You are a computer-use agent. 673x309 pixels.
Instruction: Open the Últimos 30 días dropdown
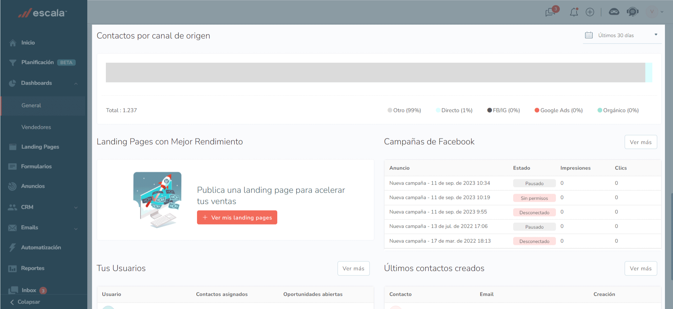(x=622, y=35)
